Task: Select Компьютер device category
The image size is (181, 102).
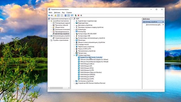Action: point(82,31)
